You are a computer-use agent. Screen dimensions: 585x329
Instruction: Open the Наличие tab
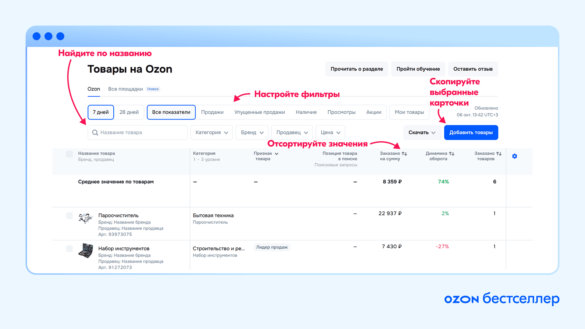coord(306,112)
